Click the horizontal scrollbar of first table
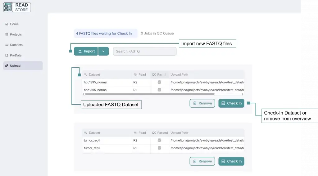The height and width of the screenshot is (176, 318). pos(149,94)
